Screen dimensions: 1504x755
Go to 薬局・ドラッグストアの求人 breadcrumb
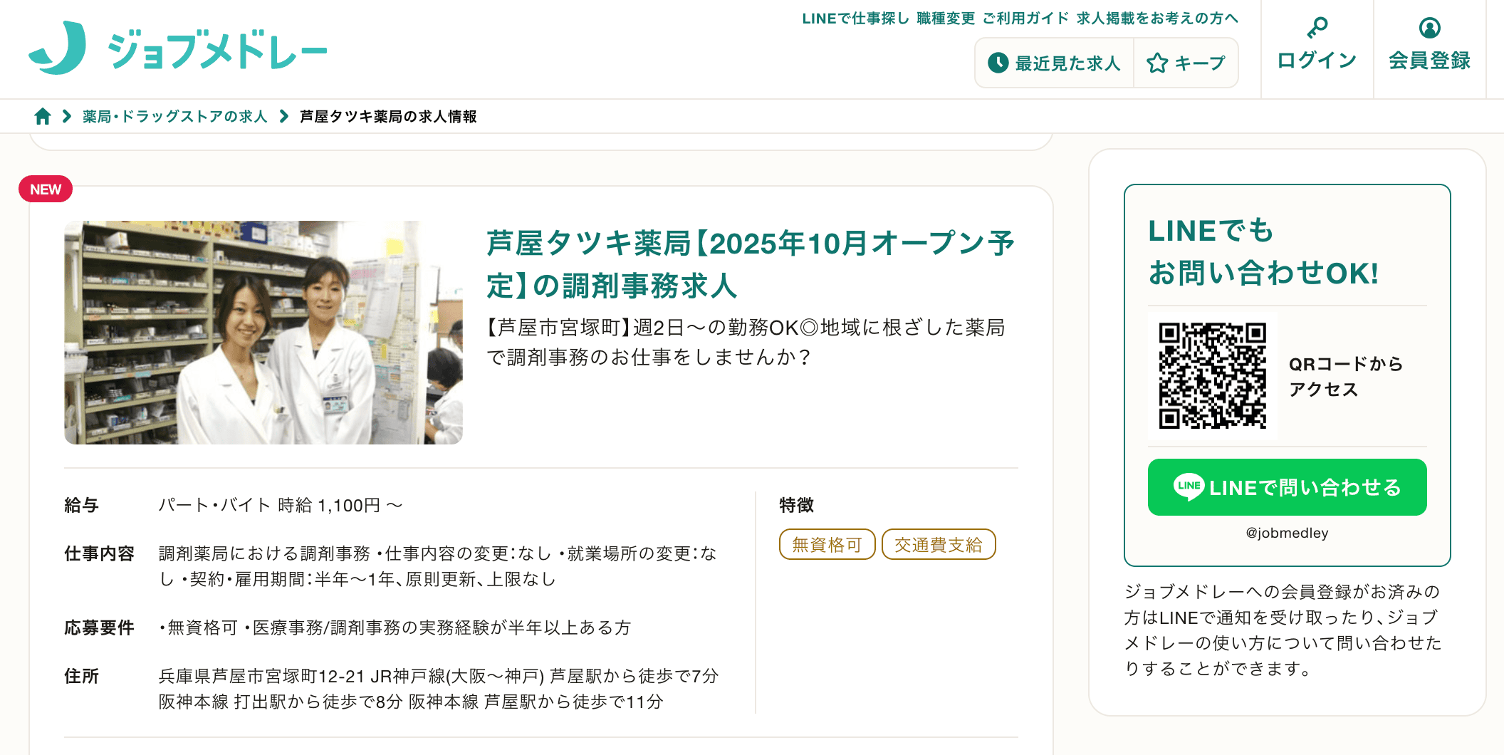174,116
